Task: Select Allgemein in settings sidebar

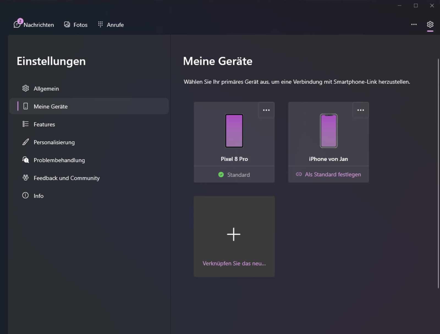Action: tap(46, 89)
